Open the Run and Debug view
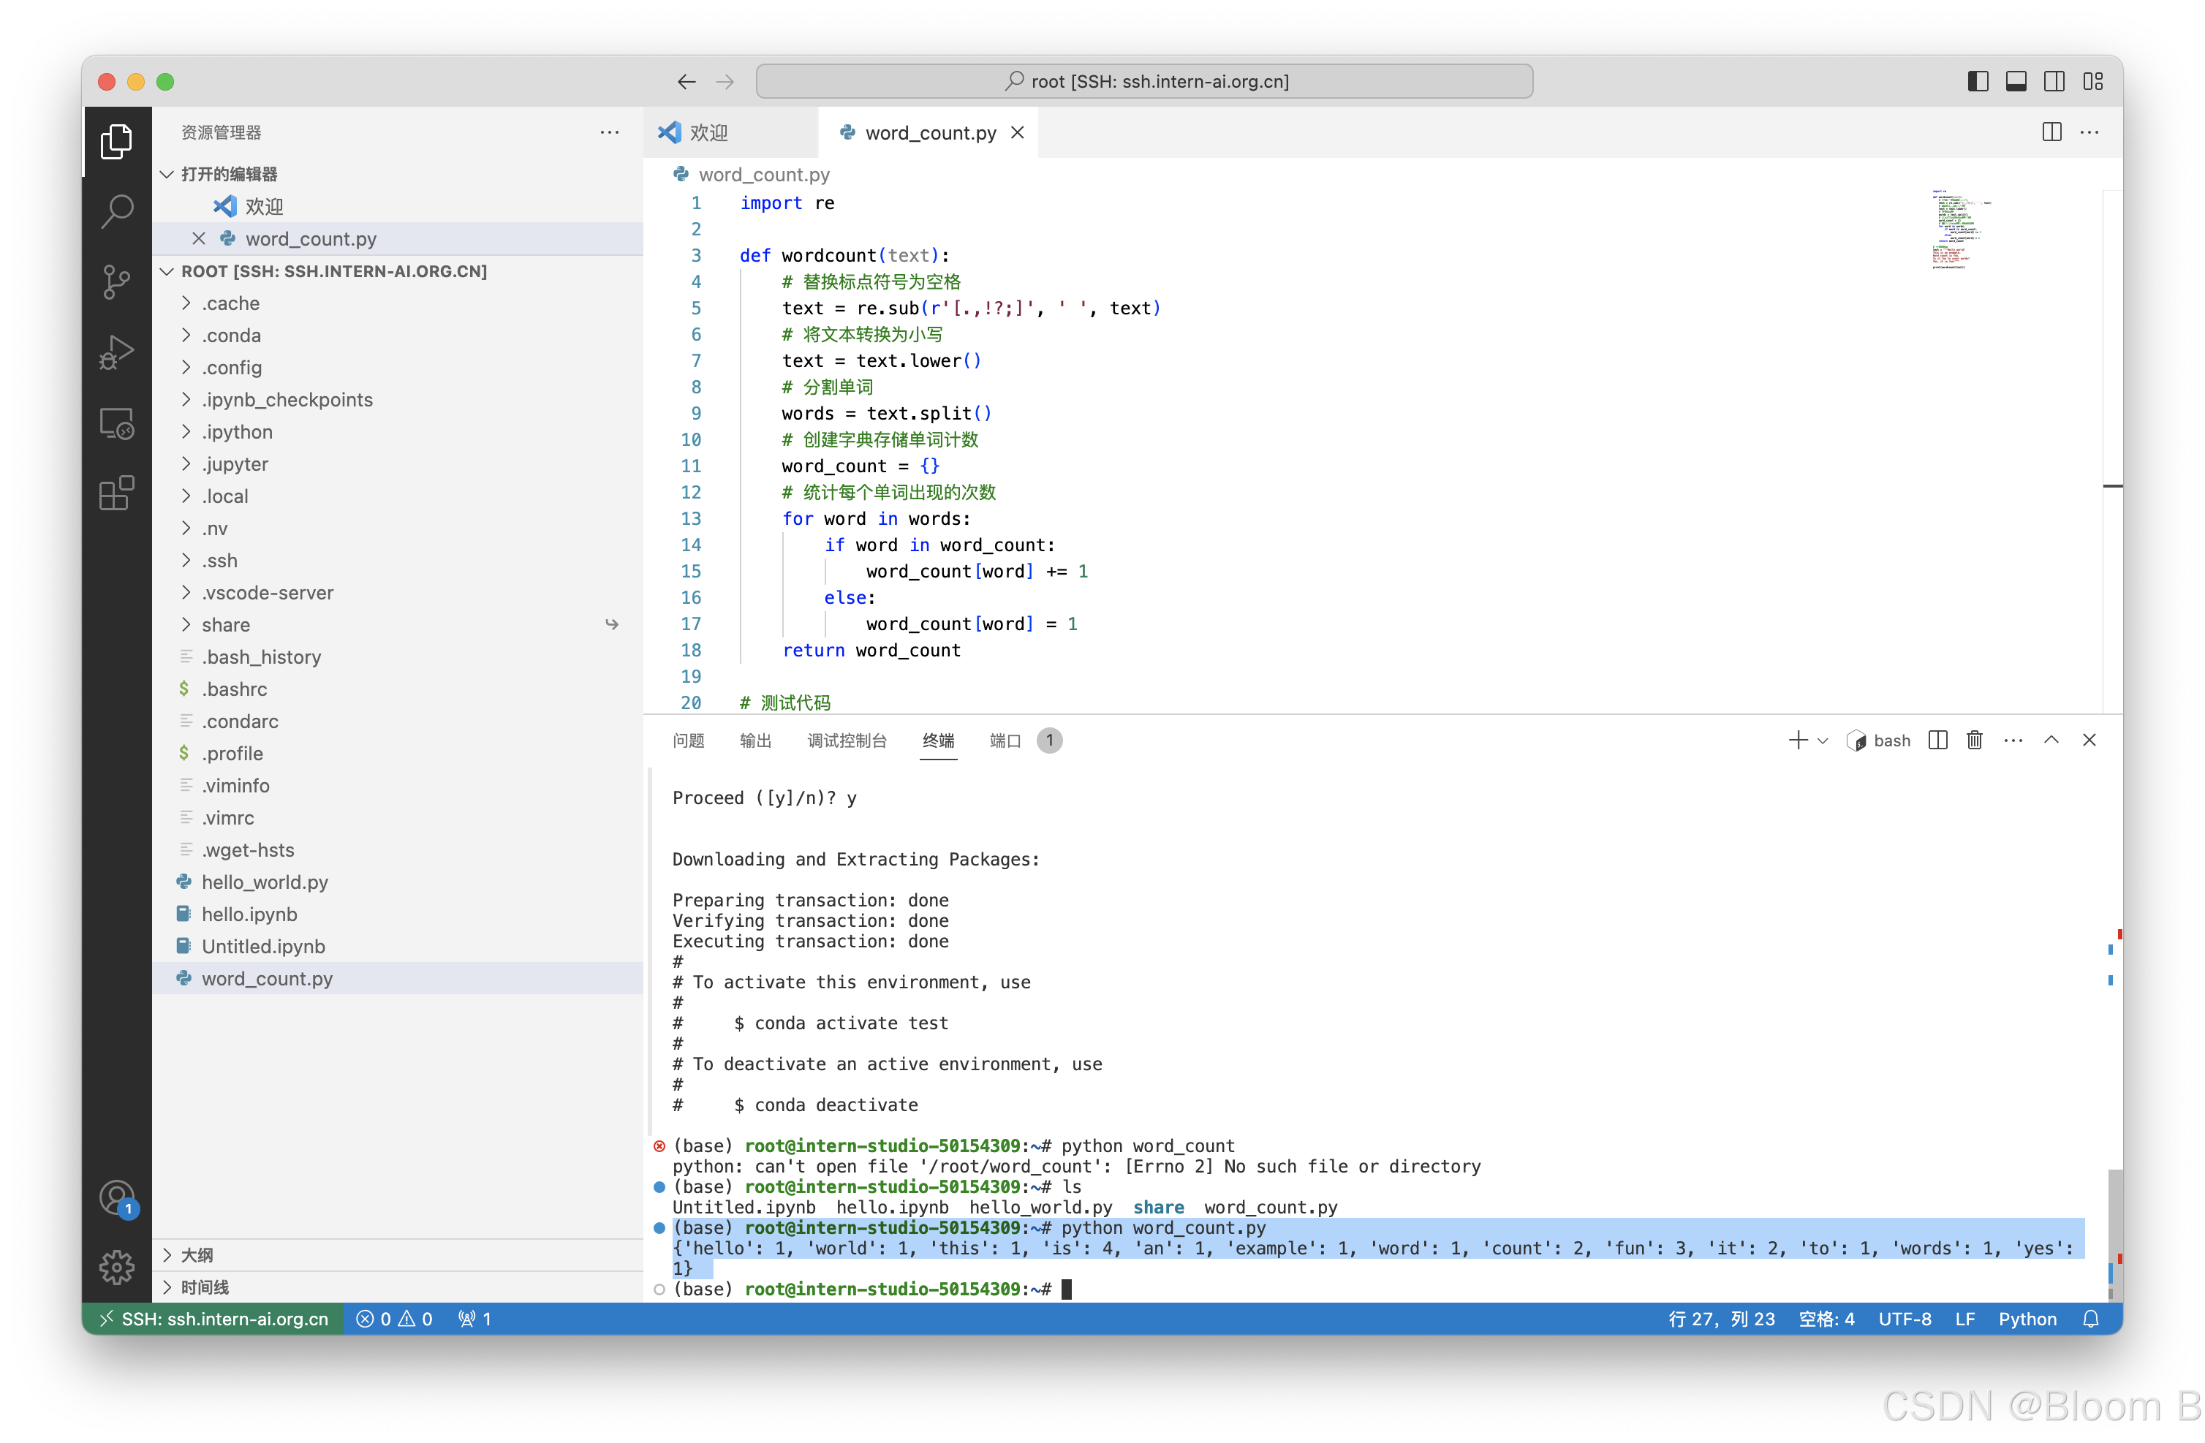The height and width of the screenshot is (1443, 2205). coord(117,352)
